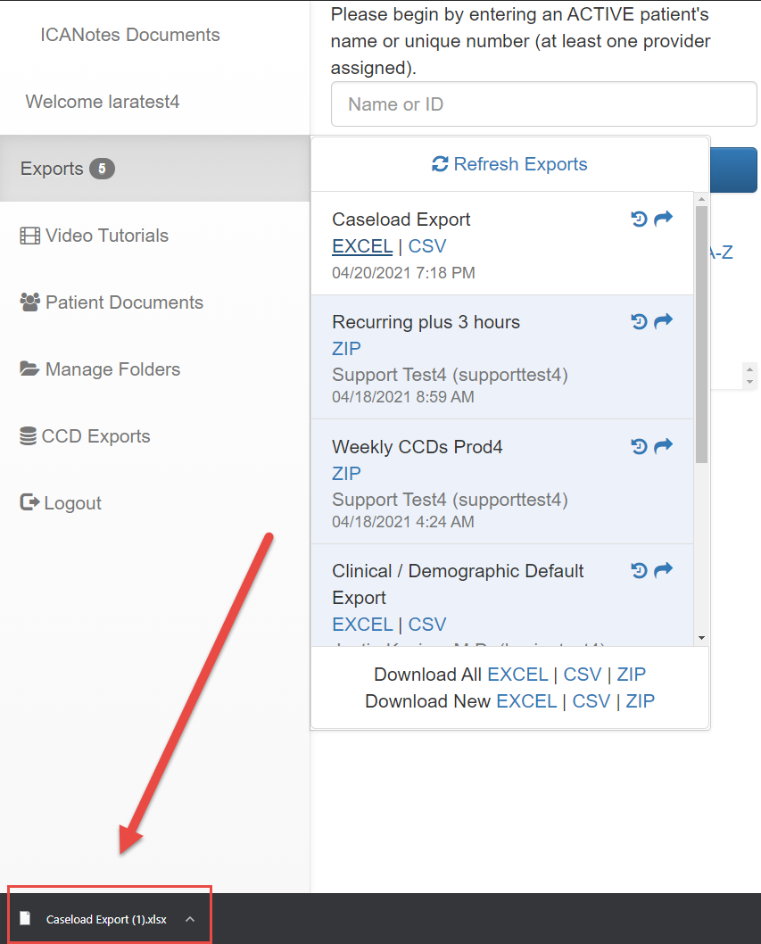This screenshot has height=944, width=761.
Task: Click share arrow for Weekly CCDs Prod4
Action: 663,446
